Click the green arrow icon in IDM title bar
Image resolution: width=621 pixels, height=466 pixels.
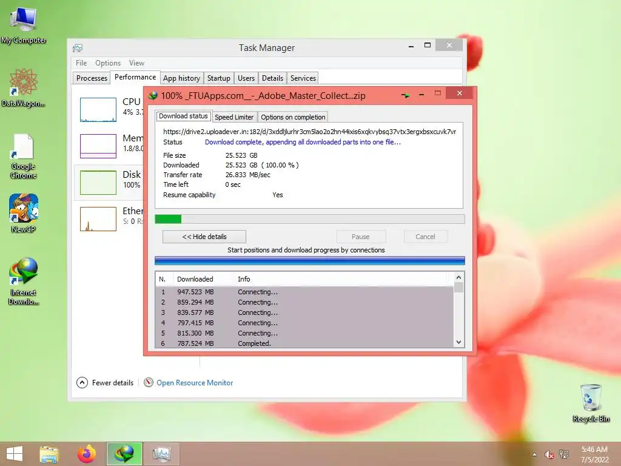pos(406,95)
